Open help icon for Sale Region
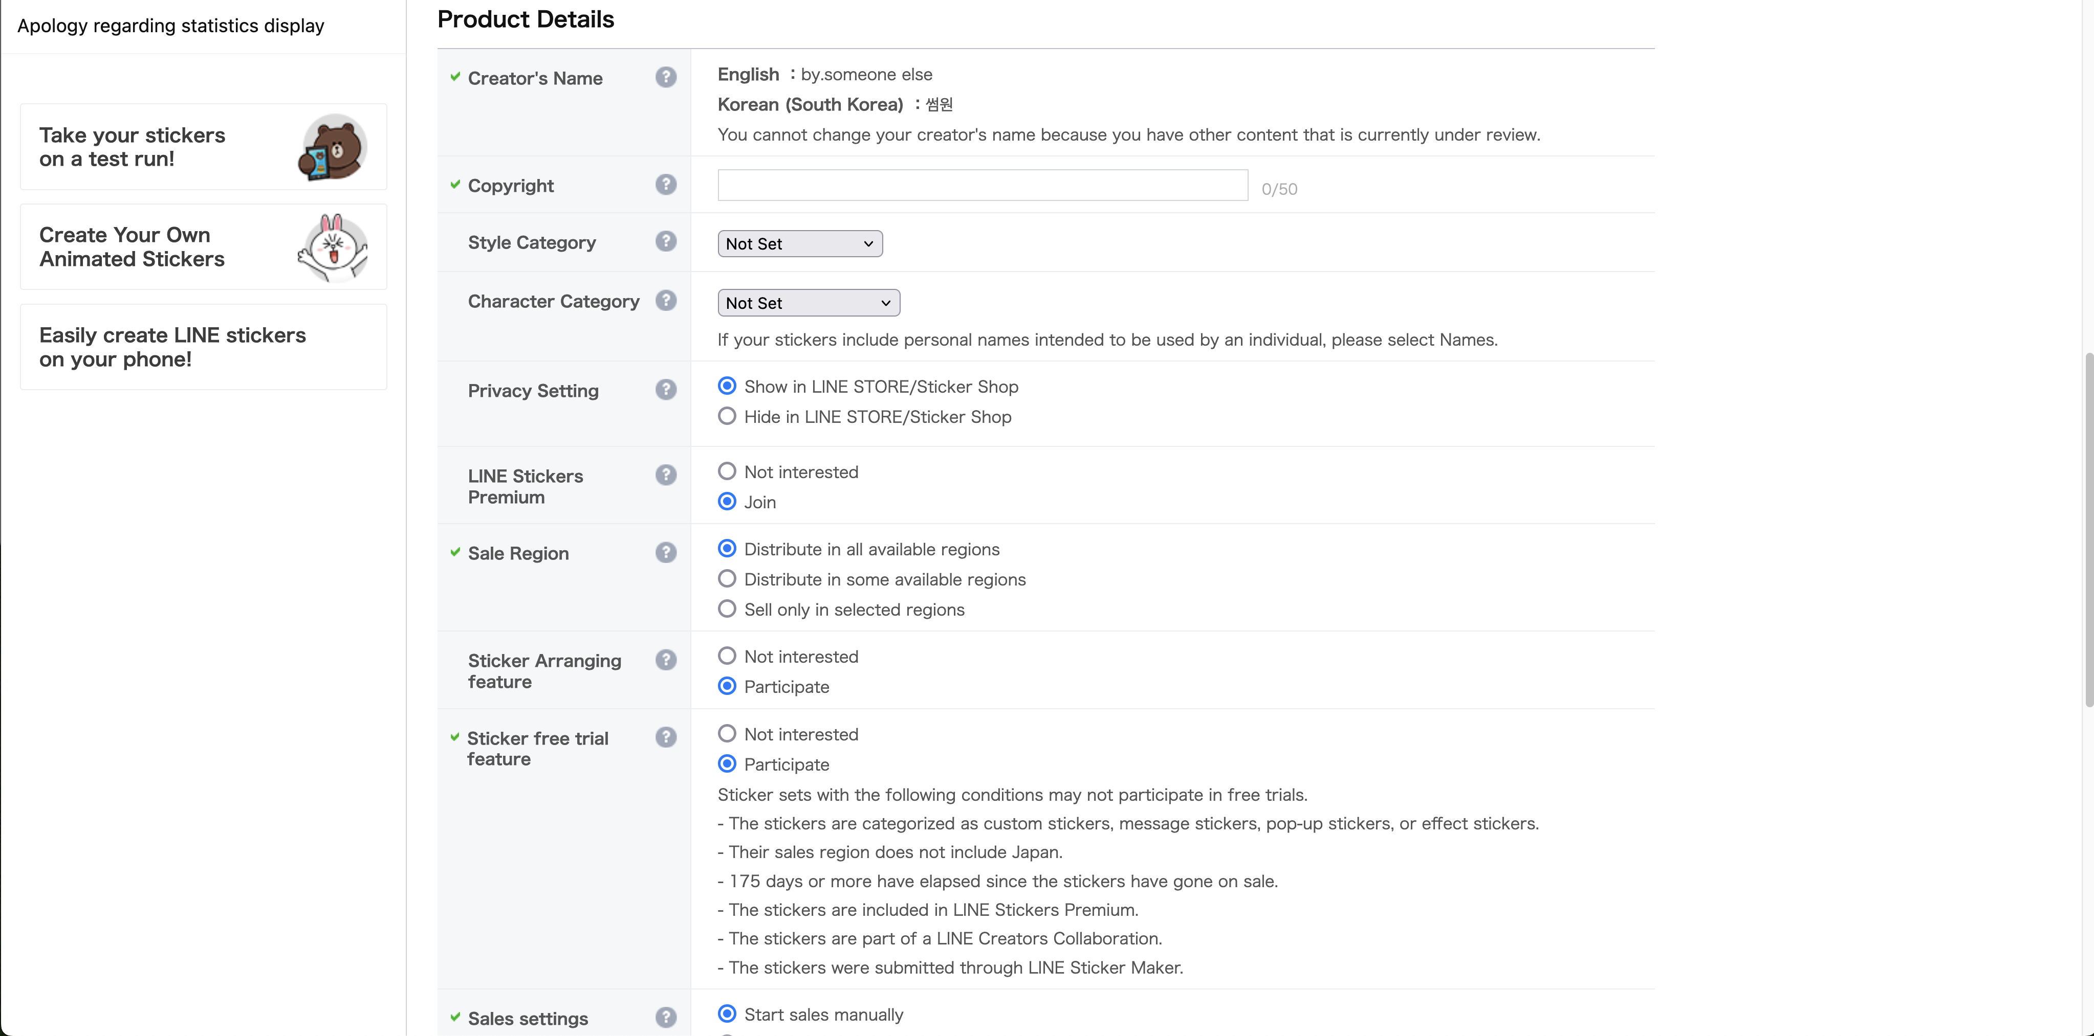Image resolution: width=2094 pixels, height=1036 pixels. (x=666, y=553)
